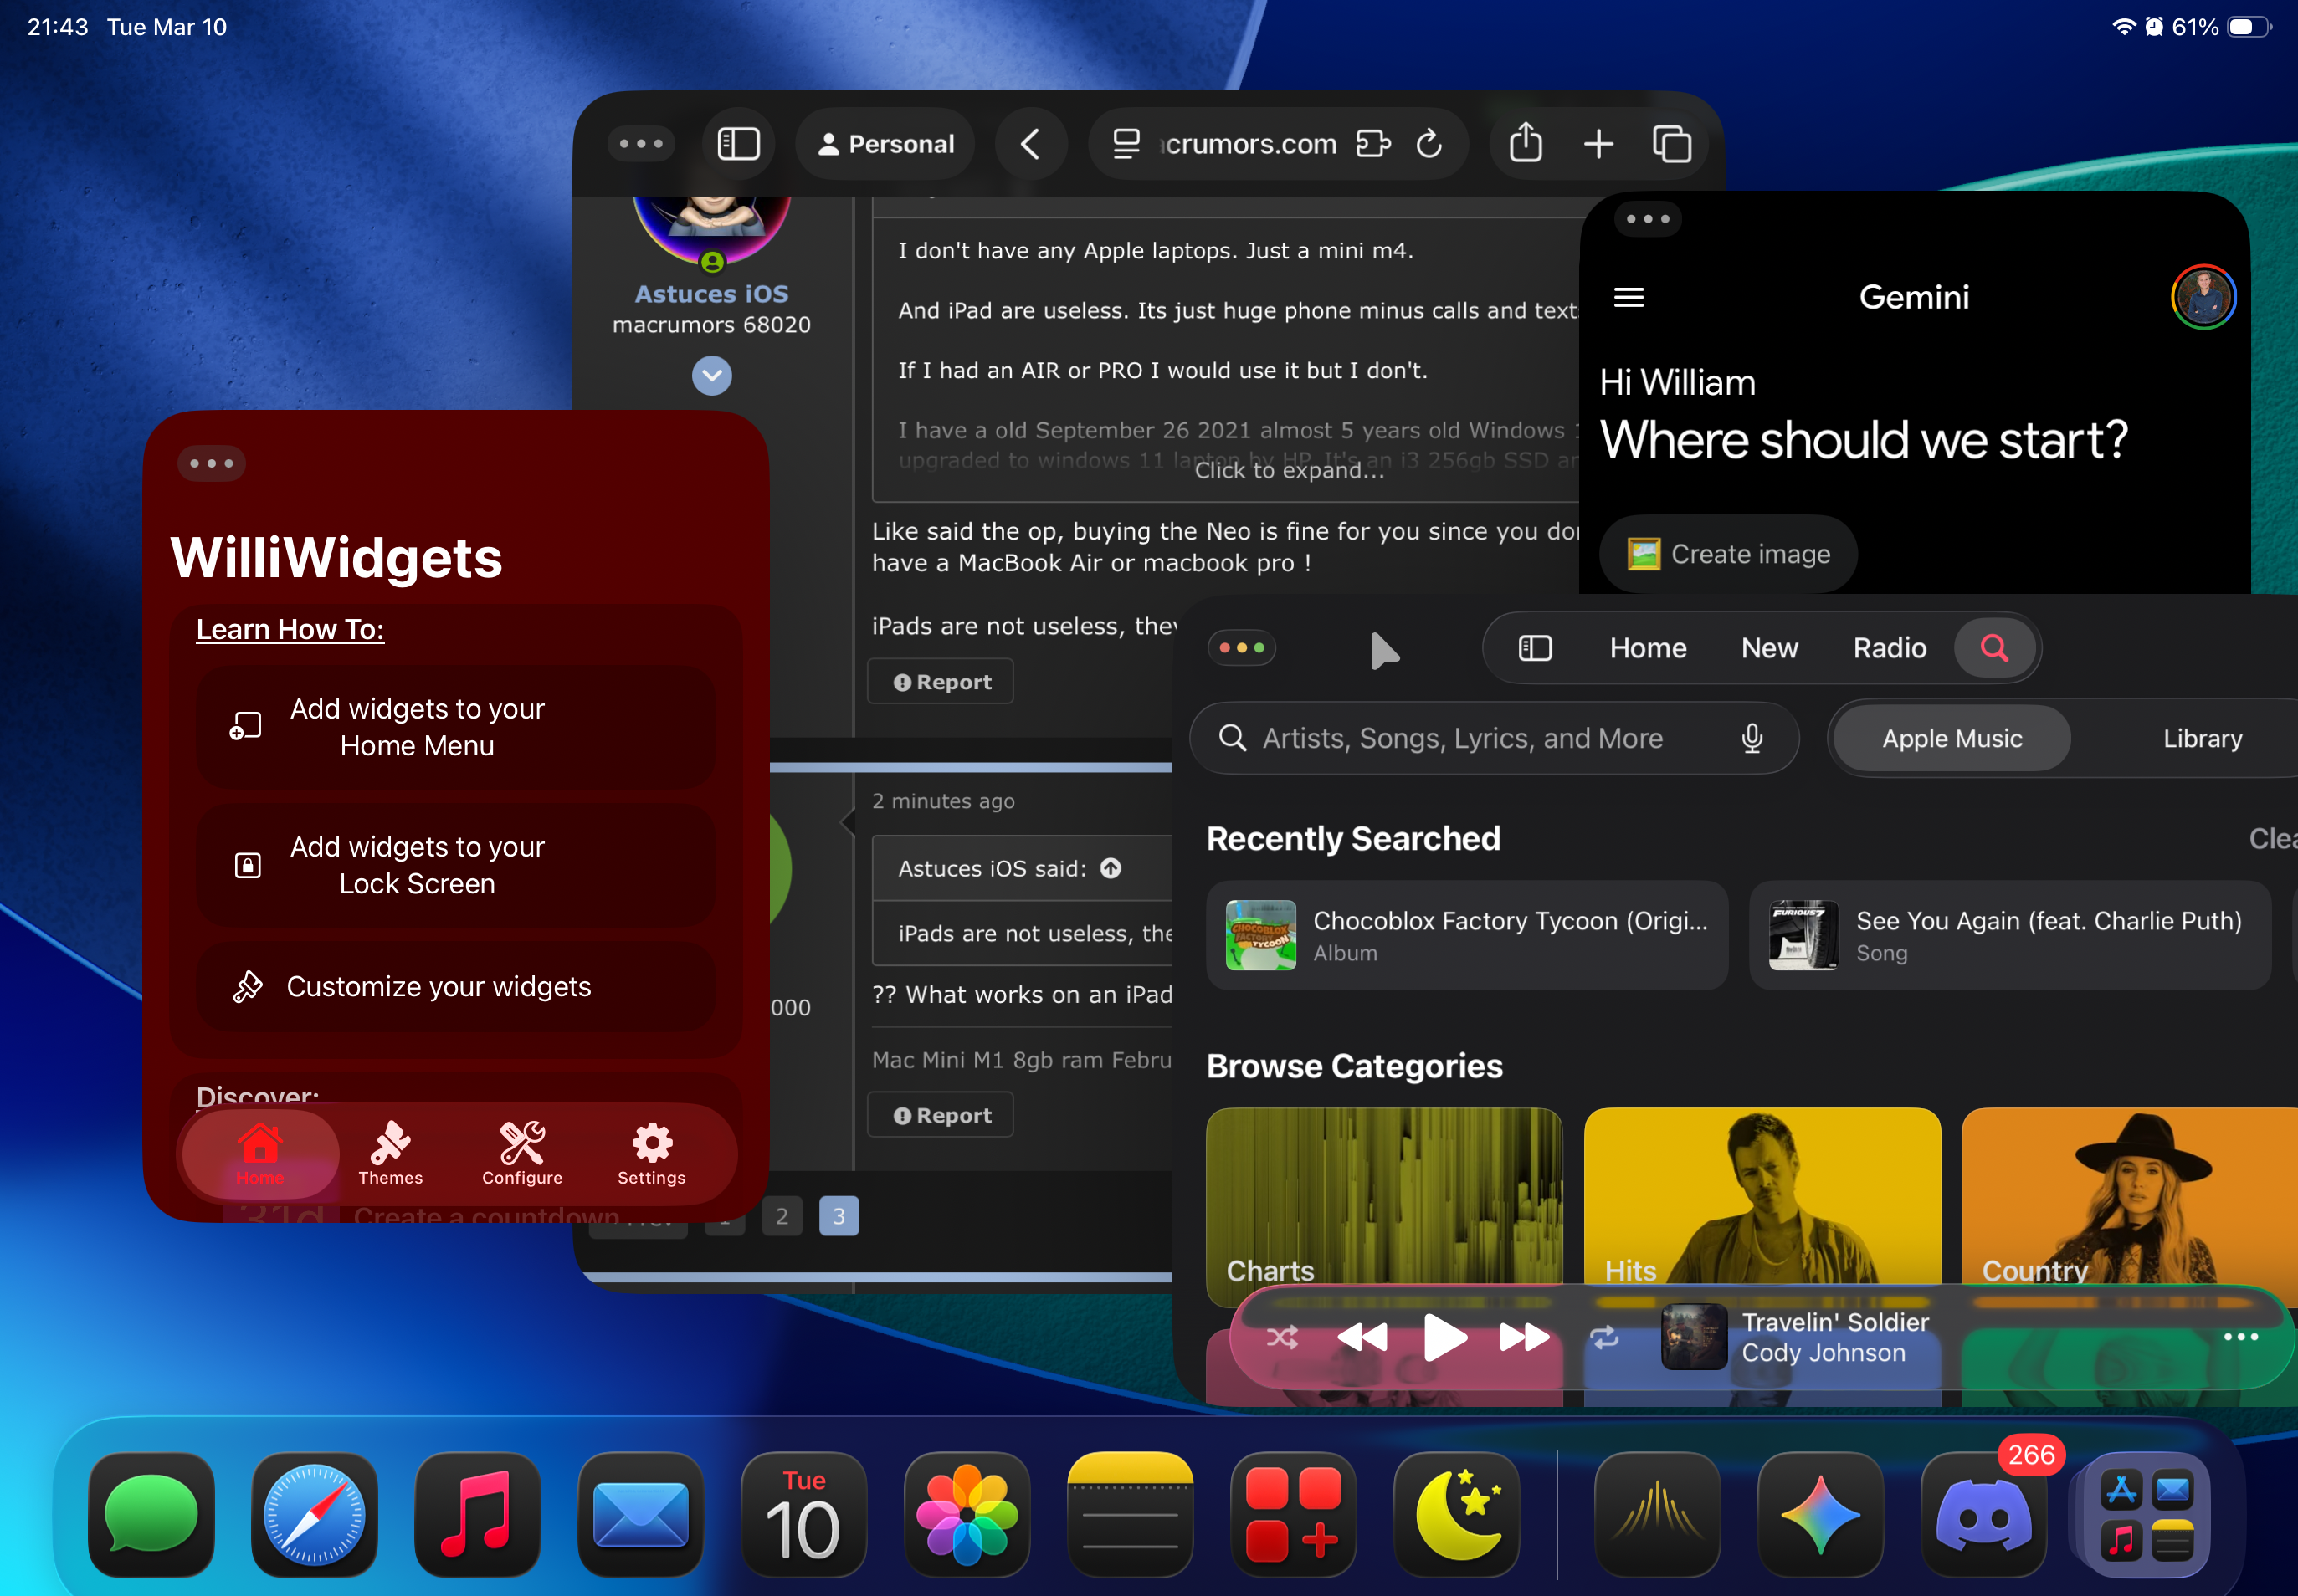Go to forum page 2

point(782,1216)
